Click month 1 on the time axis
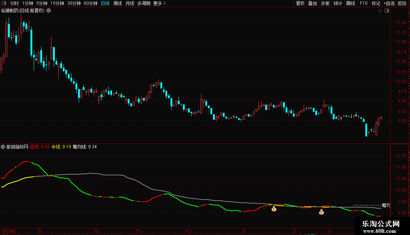410x235 pixels. click(x=245, y=231)
